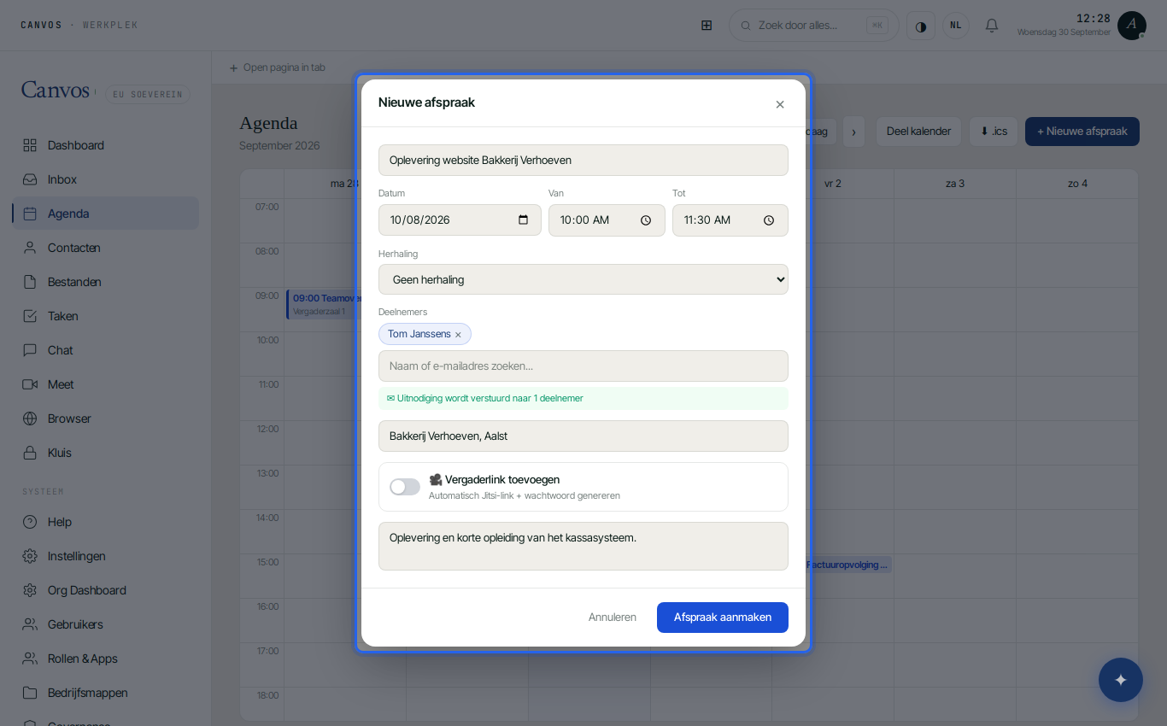Viewport: 1167px width, 726px height.
Task: Click the participant search input field
Action: click(583, 366)
